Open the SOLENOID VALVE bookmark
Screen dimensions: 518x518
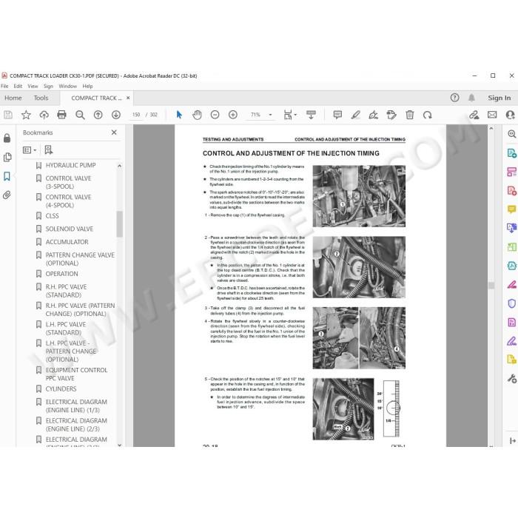coord(69,229)
